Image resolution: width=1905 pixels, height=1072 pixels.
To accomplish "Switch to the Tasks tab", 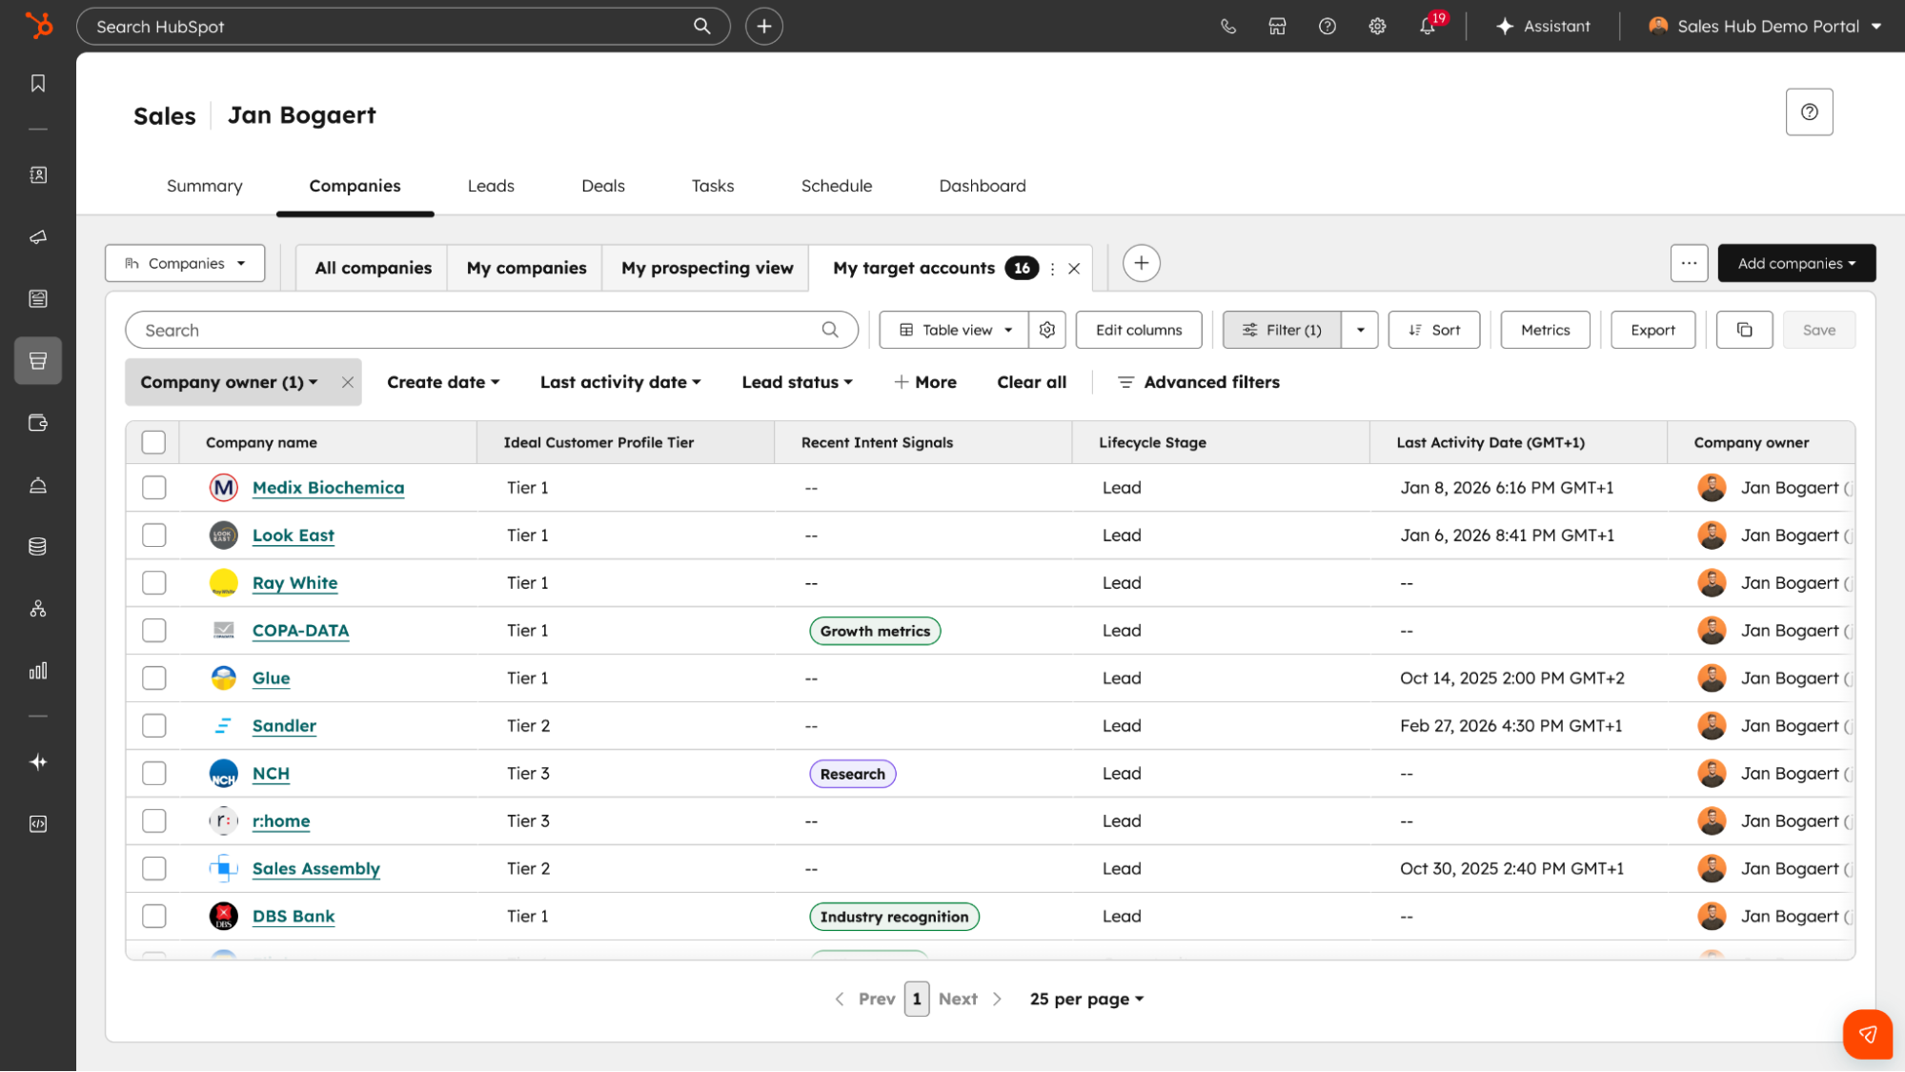I will [x=713, y=187].
